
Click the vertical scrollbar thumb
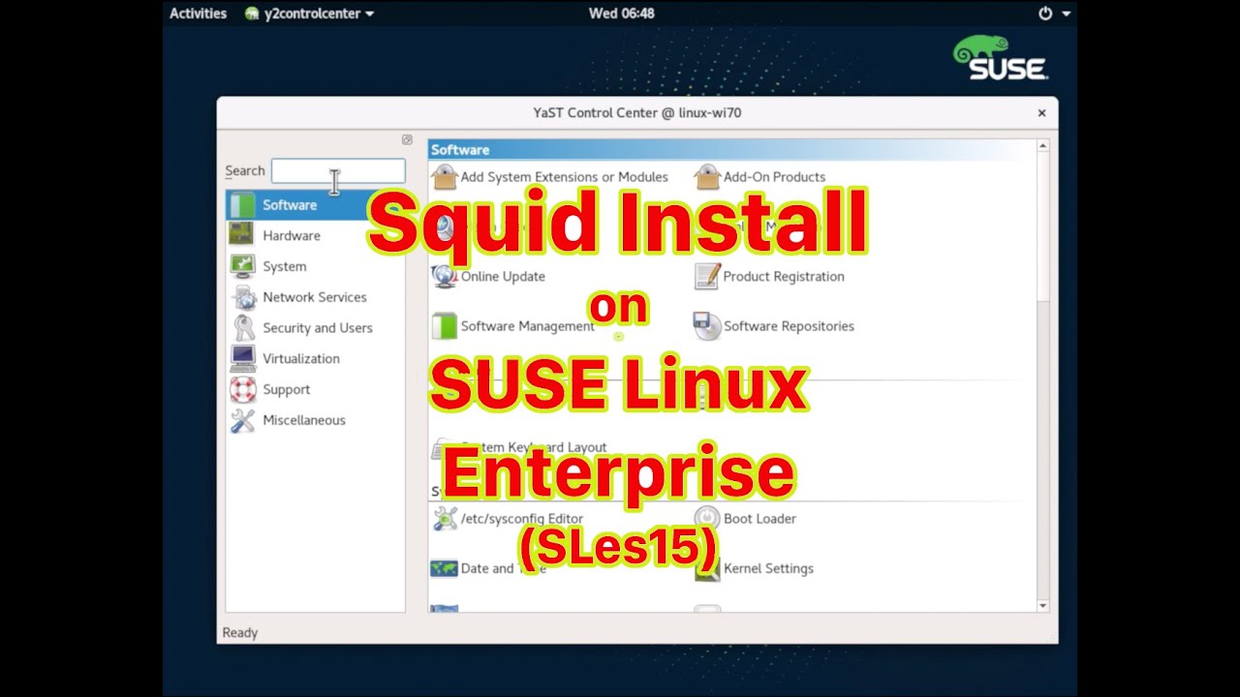pyautogui.click(x=1042, y=227)
